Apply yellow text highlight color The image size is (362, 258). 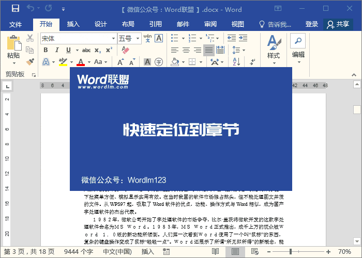[63, 62]
